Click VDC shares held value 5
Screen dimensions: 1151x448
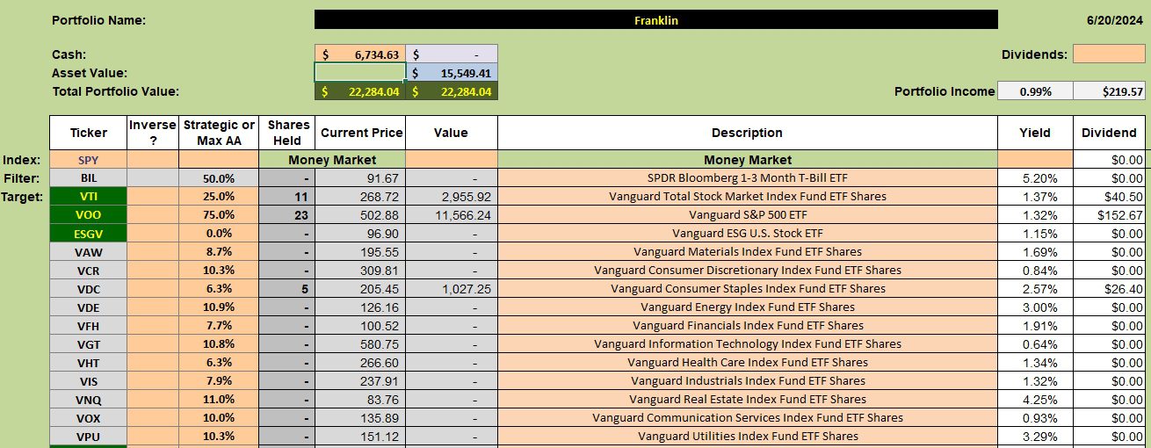[288, 289]
